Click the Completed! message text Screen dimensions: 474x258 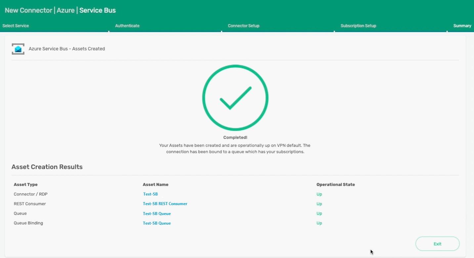tap(235, 138)
